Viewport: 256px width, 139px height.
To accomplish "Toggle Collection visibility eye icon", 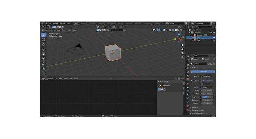I will [x=214, y=33].
